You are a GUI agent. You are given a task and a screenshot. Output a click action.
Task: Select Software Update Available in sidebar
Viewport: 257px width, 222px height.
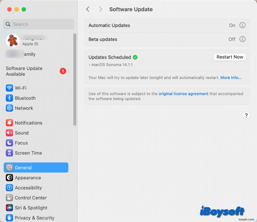(36, 71)
